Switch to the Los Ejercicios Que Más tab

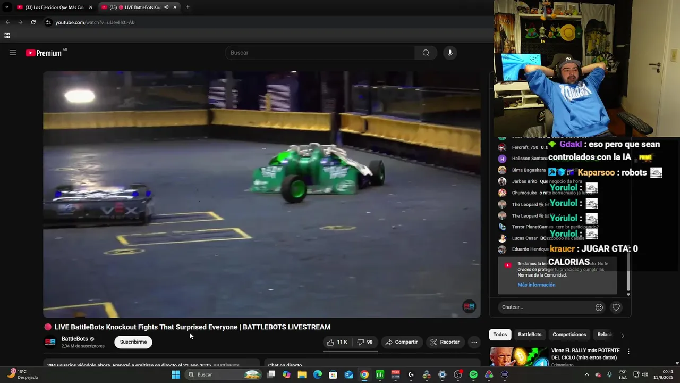click(55, 7)
